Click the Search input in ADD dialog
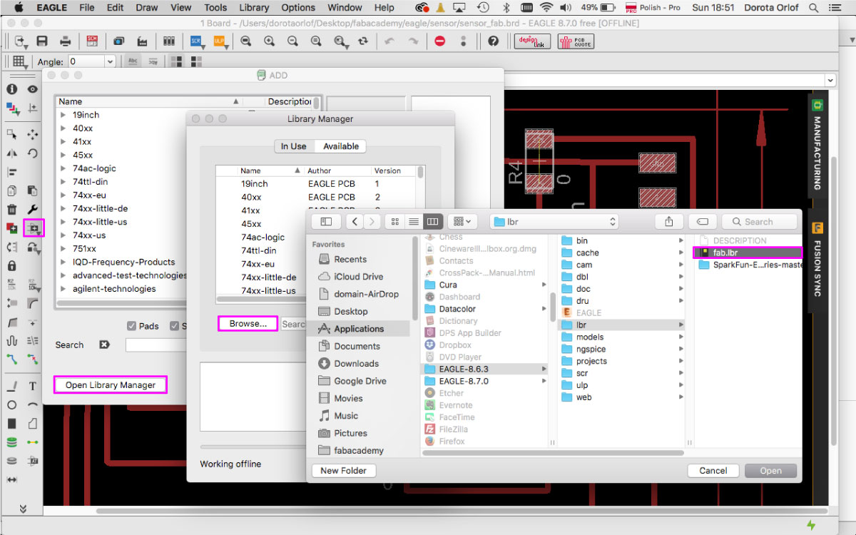This screenshot has height=535, width=856. (x=156, y=345)
